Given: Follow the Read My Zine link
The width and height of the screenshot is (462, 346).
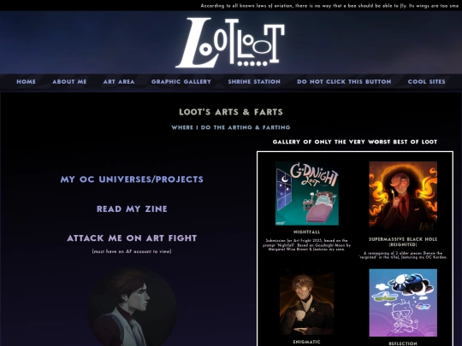Looking at the screenshot, I should point(132,209).
